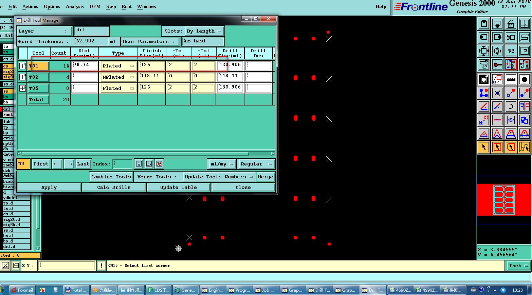
Task: Click the zoom out shrink-arrows icon
Action: click(497, 51)
